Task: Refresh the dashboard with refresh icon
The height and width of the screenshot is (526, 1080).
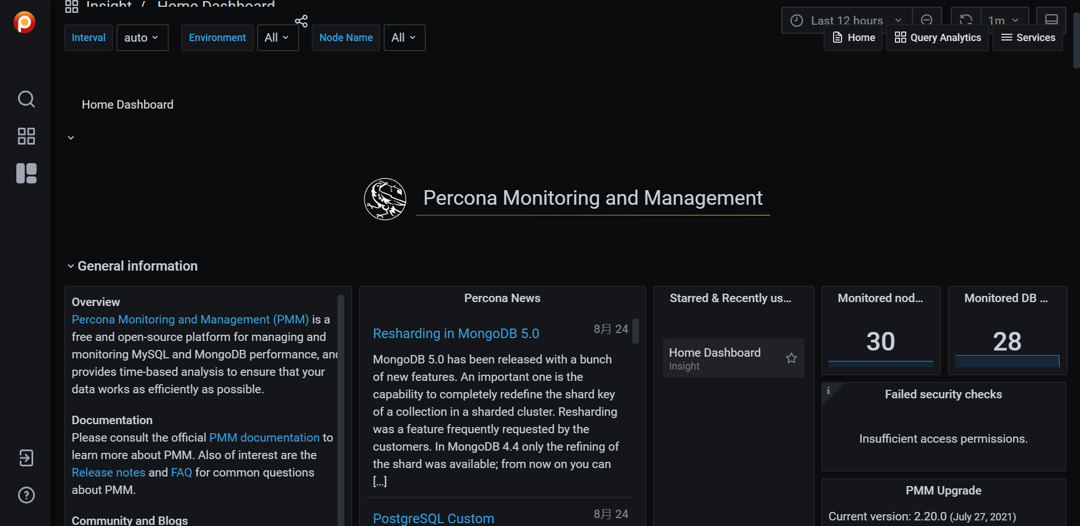Action: [x=966, y=20]
